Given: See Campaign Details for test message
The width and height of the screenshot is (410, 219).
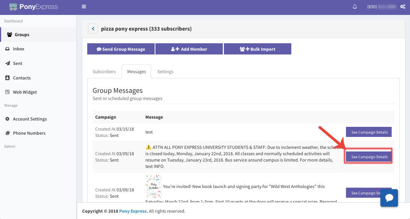Looking at the screenshot, I should (369, 132).
